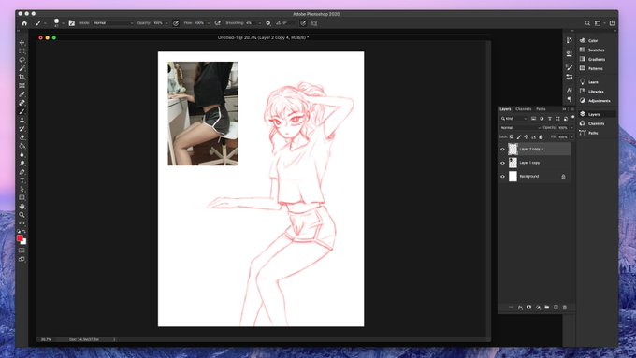Select the Magic Wand tool

pyautogui.click(x=22, y=68)
